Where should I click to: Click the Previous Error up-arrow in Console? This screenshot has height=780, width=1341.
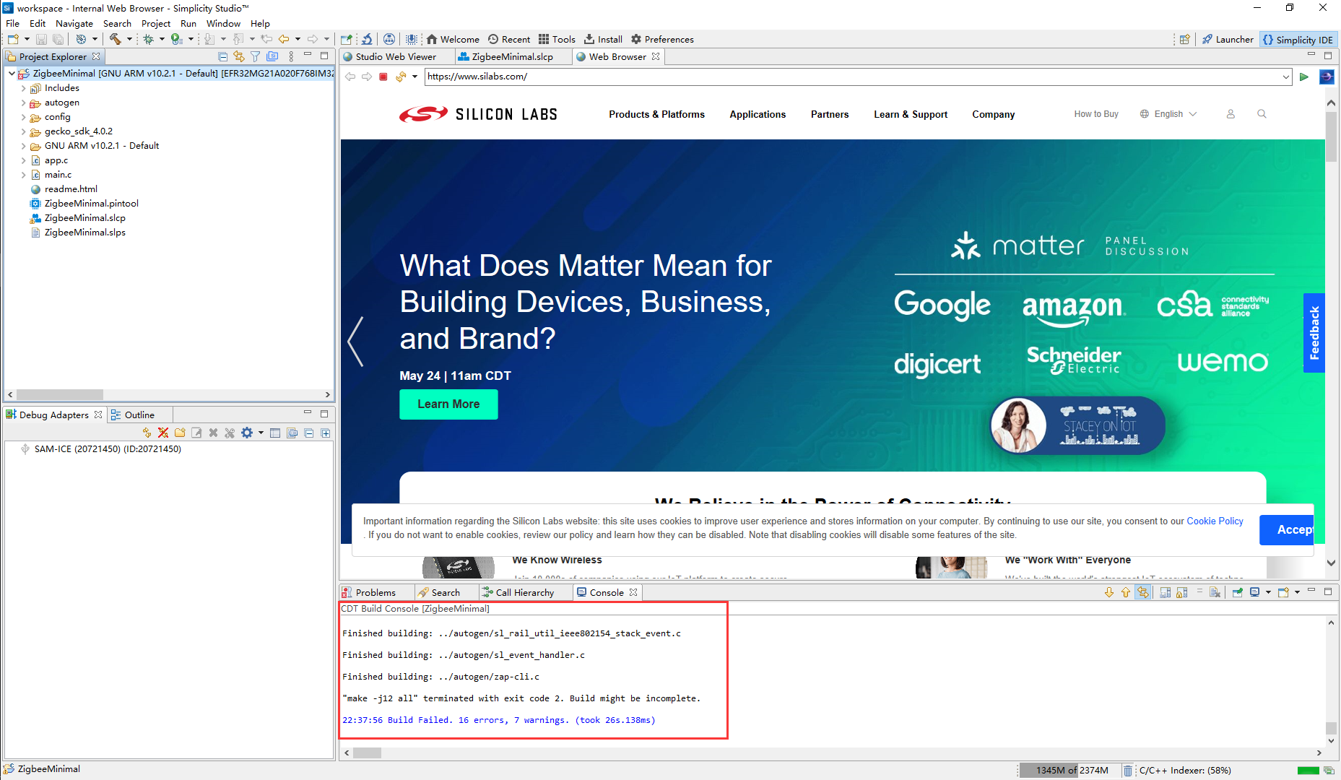point(1126,592)
